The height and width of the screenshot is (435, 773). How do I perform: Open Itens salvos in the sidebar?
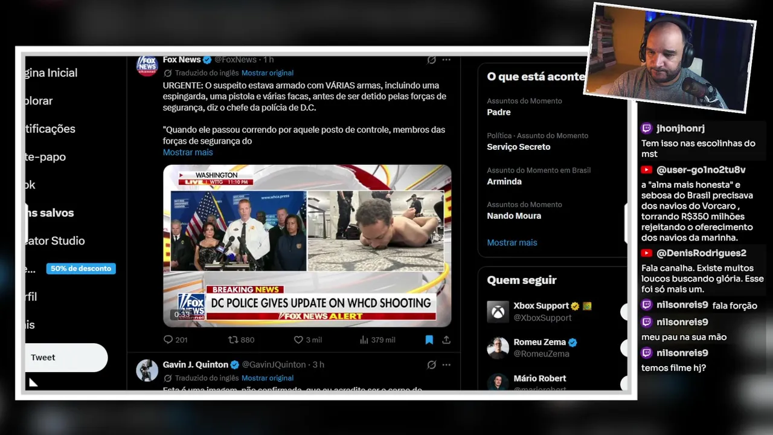(50, 213)
